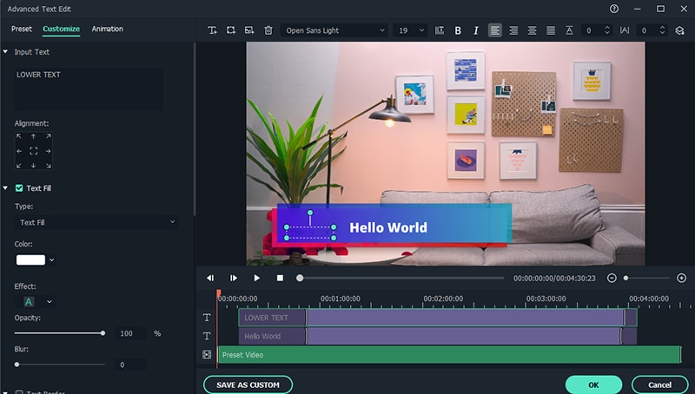This screenshot has width=695, height=394.
Task: Zoom in the timeline with the plus icon
Action: (681, 278)
